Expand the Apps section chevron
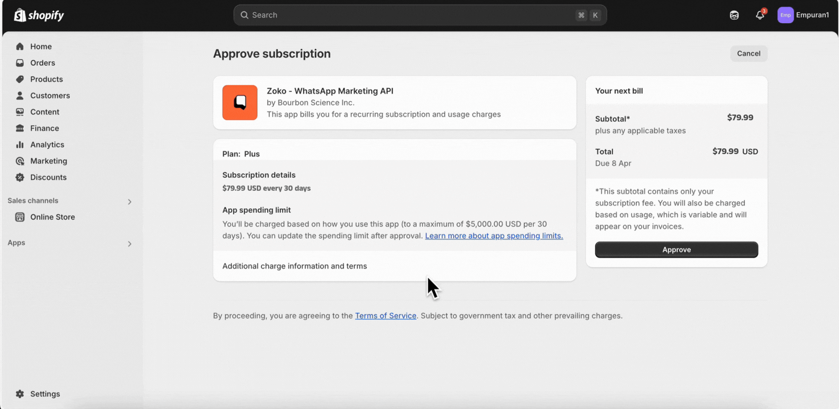Viewport: 839px width, 409px height. (x=129, y=244)
